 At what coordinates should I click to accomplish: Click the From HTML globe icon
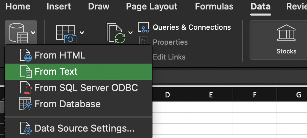[26, 55]
